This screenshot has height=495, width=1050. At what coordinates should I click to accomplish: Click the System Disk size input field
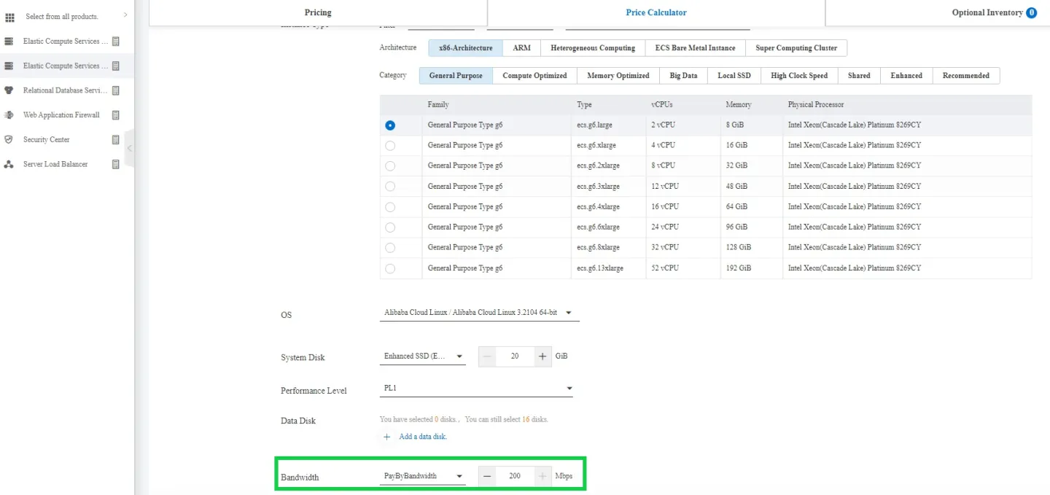tap(515, 356)
